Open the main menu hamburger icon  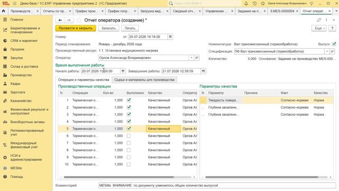point(14,4)
